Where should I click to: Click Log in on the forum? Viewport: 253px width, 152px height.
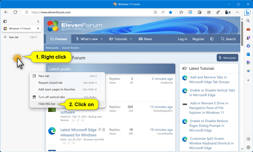coord(182,39)
